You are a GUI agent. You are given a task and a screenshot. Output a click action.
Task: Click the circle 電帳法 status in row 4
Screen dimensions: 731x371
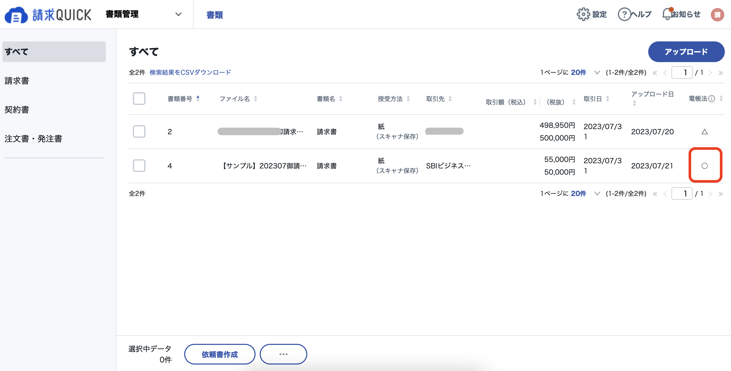click(x=704, y=166)
